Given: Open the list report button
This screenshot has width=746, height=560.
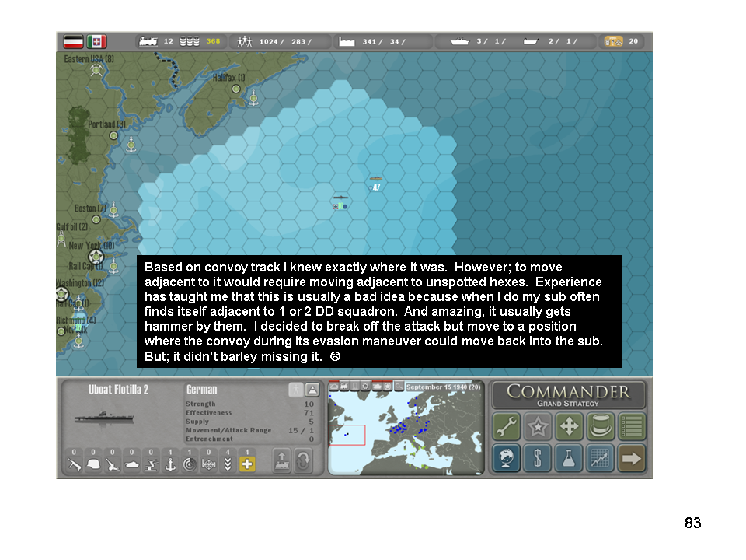Looking at the screenshot, I should pos(631,427).
